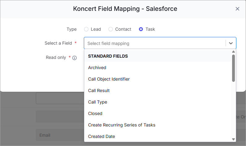Select the Lead type radio button

(x=86, y=29)
